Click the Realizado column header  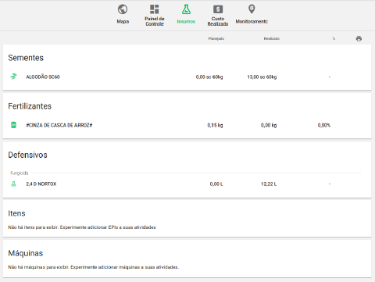[272, 39]
